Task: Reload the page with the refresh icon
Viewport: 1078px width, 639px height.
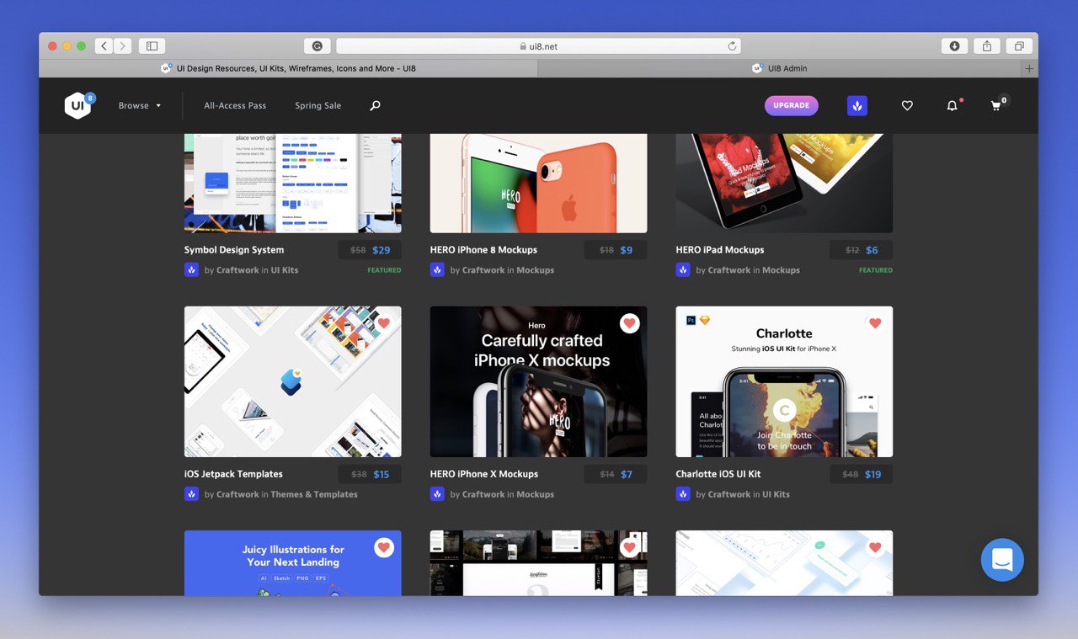Action: (732, 46)
